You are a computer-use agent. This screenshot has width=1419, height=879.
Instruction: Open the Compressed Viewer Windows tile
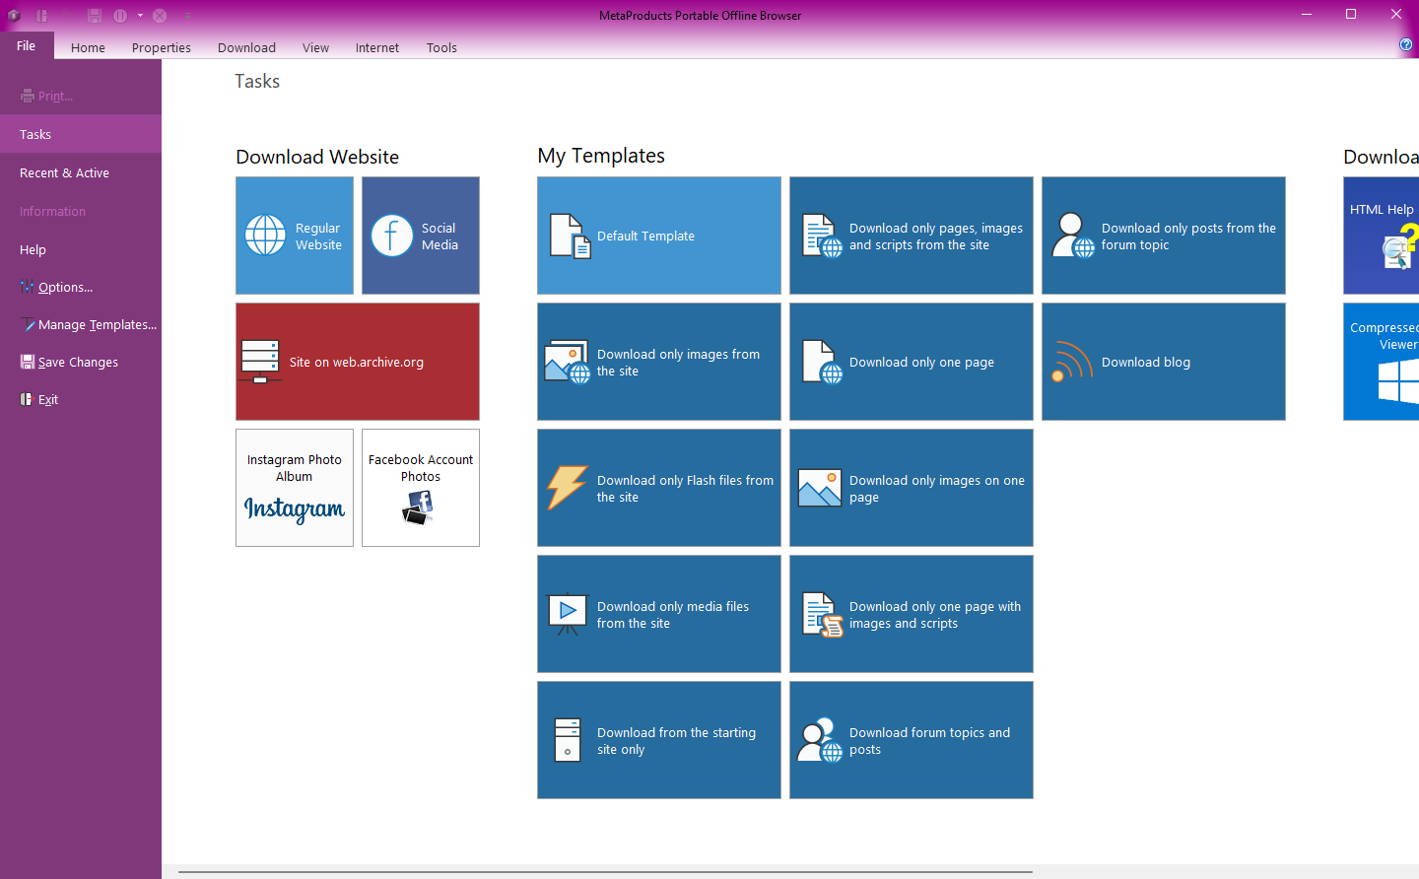pos(1382,362)
